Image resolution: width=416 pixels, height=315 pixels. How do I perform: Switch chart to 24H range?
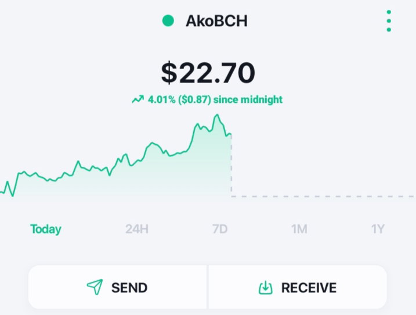136,229
